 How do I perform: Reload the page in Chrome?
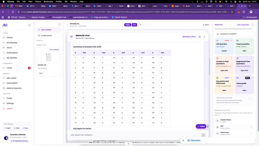point(13,12)
